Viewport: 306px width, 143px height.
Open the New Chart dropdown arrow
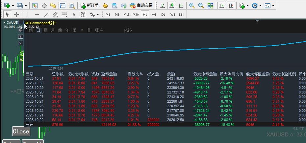pyautogui.click(x=13, y=6)
